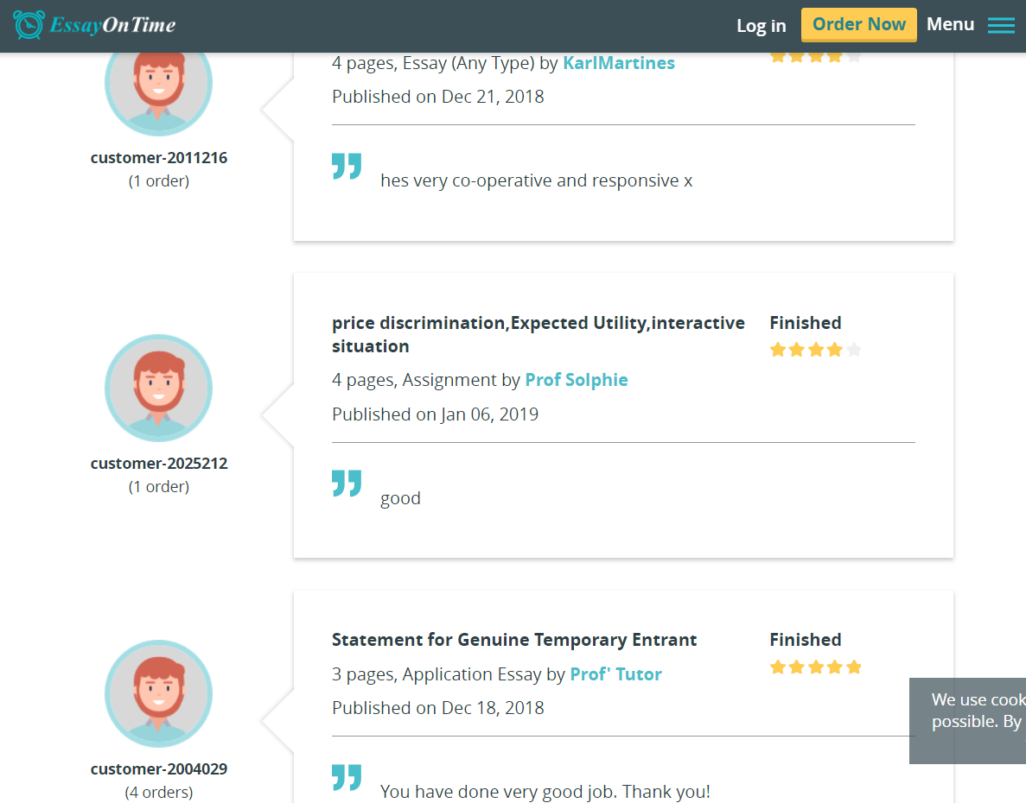Click the EssayOnTime alarm clock logo
The image size is (1026, 803).
pyautogui.click(x=29, y=25)
